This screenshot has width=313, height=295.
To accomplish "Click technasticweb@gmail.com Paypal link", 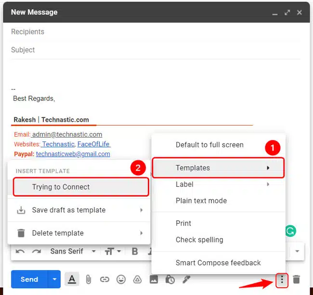I will (73, 154).
